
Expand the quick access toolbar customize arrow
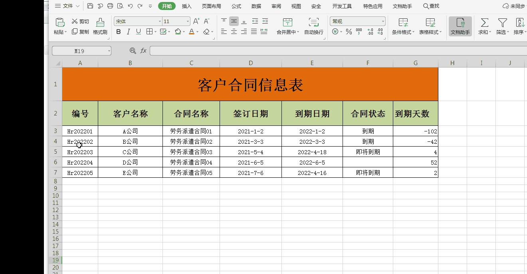pos(150,6)
